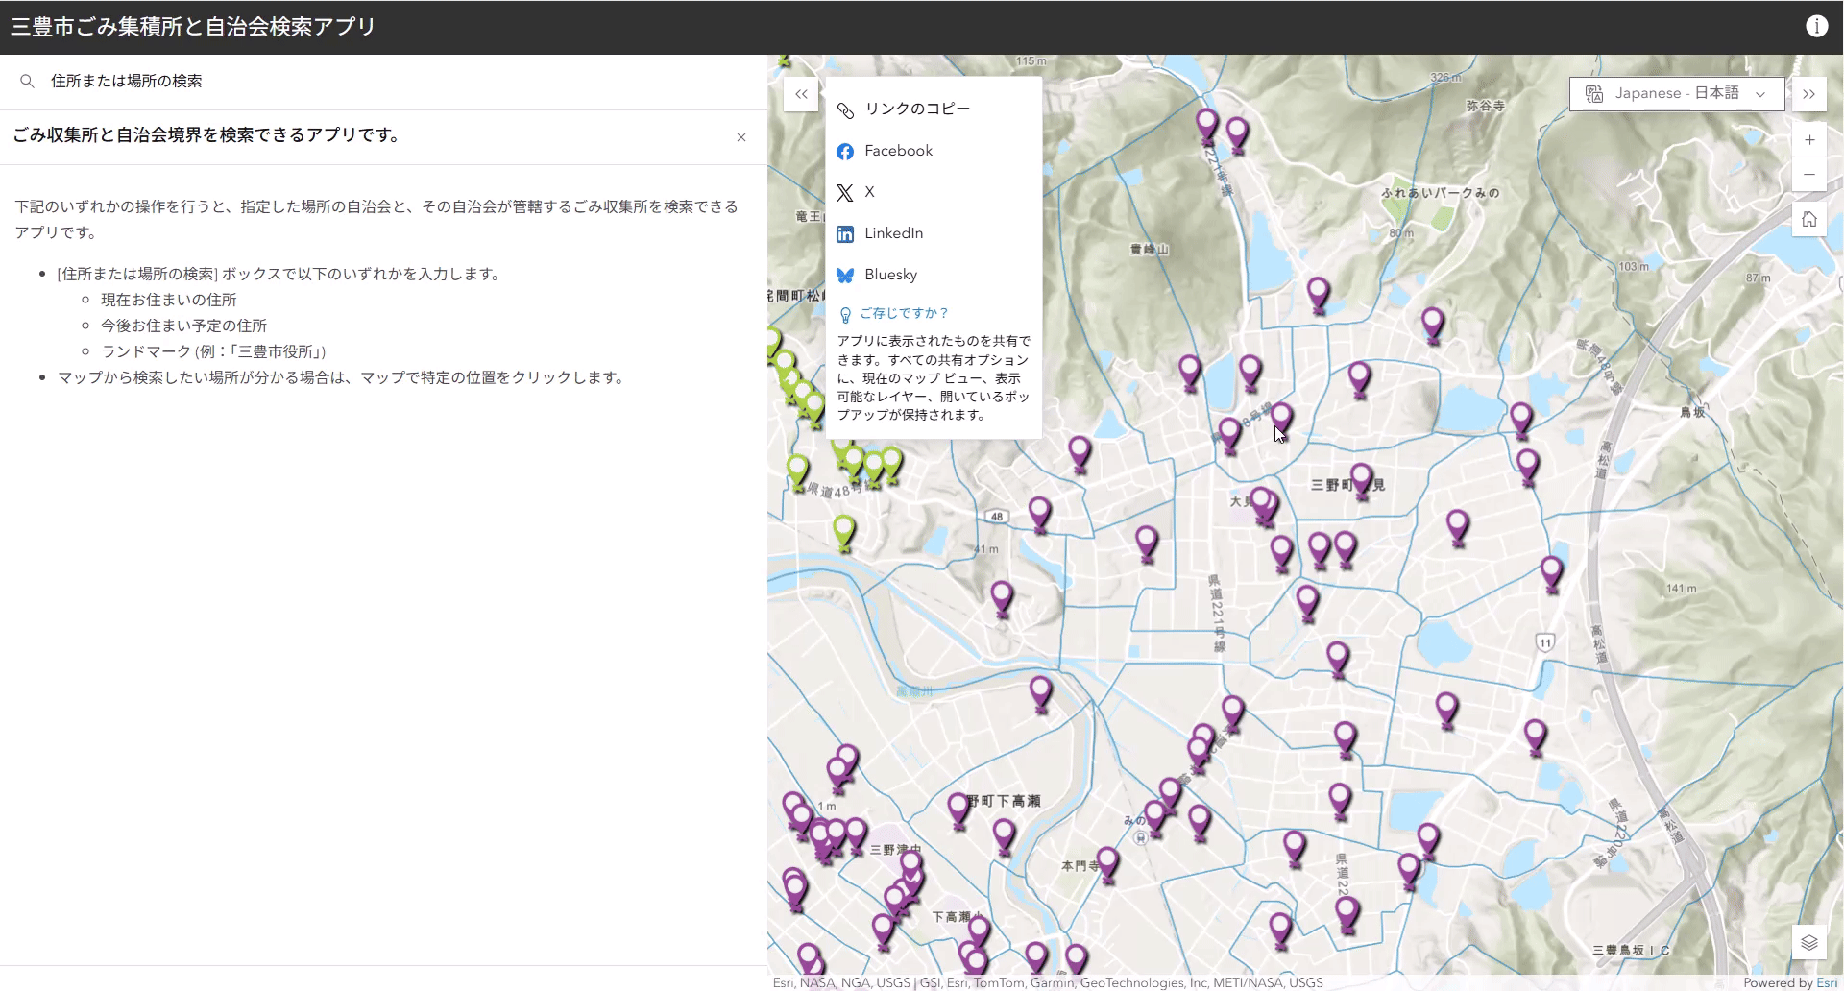Image resolution: width=1844 pixels, height=991 pixels.
Task: Collapse right toolbar with double-chevron button
Action: click(x=1809, y=94)
